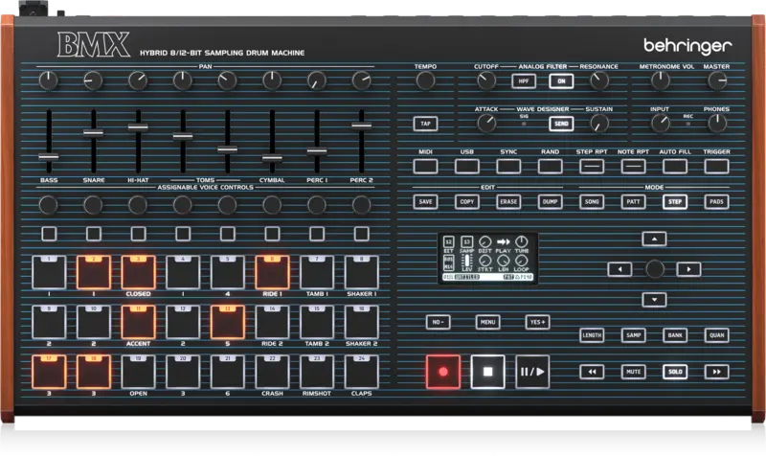Click the QUAN button
The height and width of the screenshot is (456, 766).
coord(716,335)
